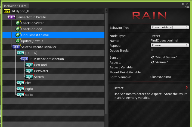Click the CON icon beside Search
192x127 pixels.
point(29,77)
